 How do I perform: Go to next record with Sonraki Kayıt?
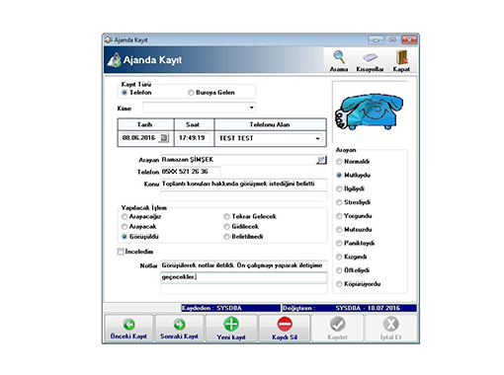pyautogui.click(x=180, y=329)
